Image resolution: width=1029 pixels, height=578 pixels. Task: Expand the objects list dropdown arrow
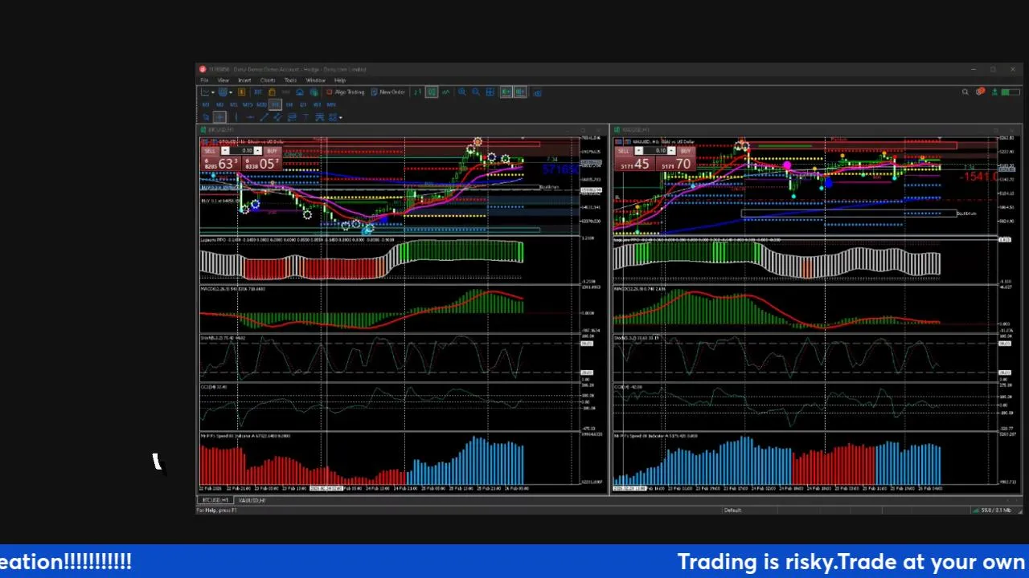coord(340,118)
